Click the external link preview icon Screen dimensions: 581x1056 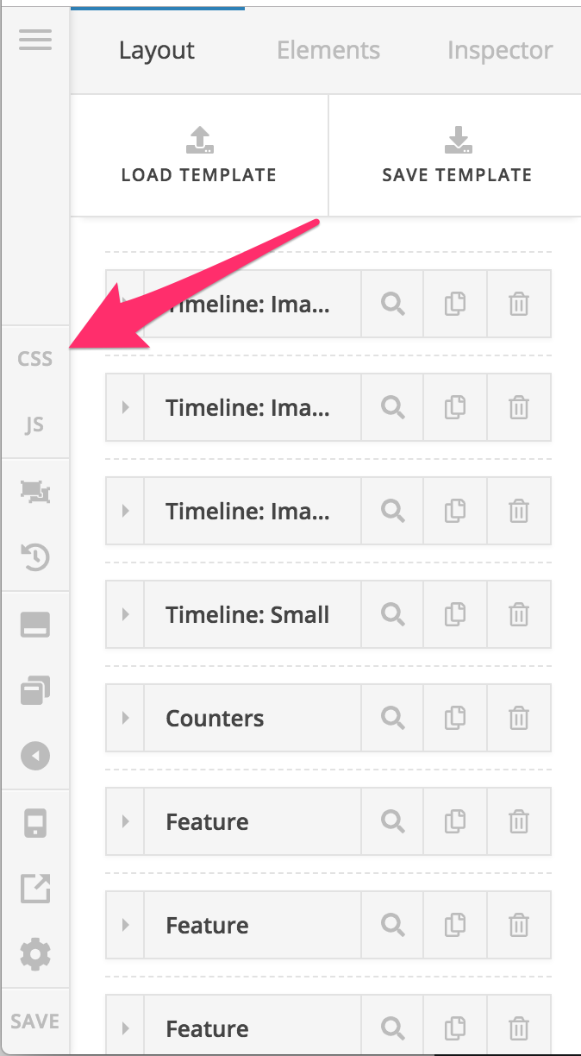35,889
